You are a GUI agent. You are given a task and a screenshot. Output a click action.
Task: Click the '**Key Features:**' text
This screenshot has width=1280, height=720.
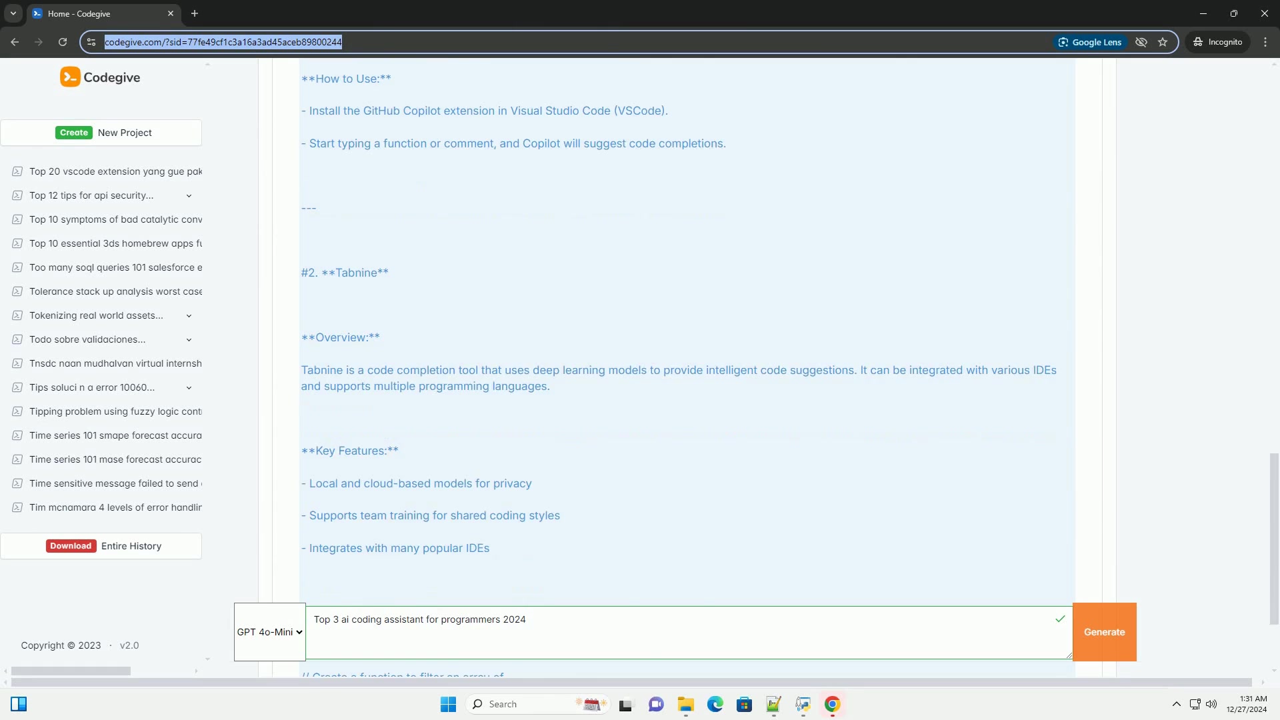pyautogui.click(x=350, y=451)
